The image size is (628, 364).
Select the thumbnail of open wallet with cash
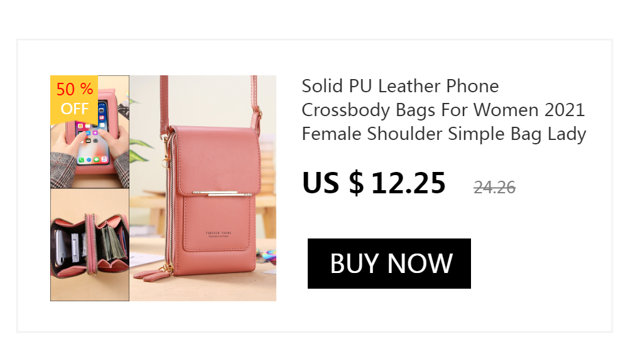pyautogui.click(x=90, y=245)
